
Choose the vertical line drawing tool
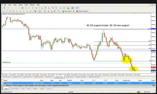pyautogui.click(x=12, y=8)
